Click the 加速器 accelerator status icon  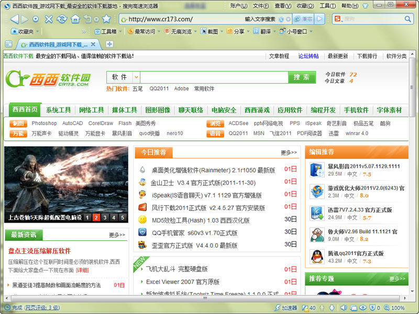pyautogui.click(x=286, y=308)
